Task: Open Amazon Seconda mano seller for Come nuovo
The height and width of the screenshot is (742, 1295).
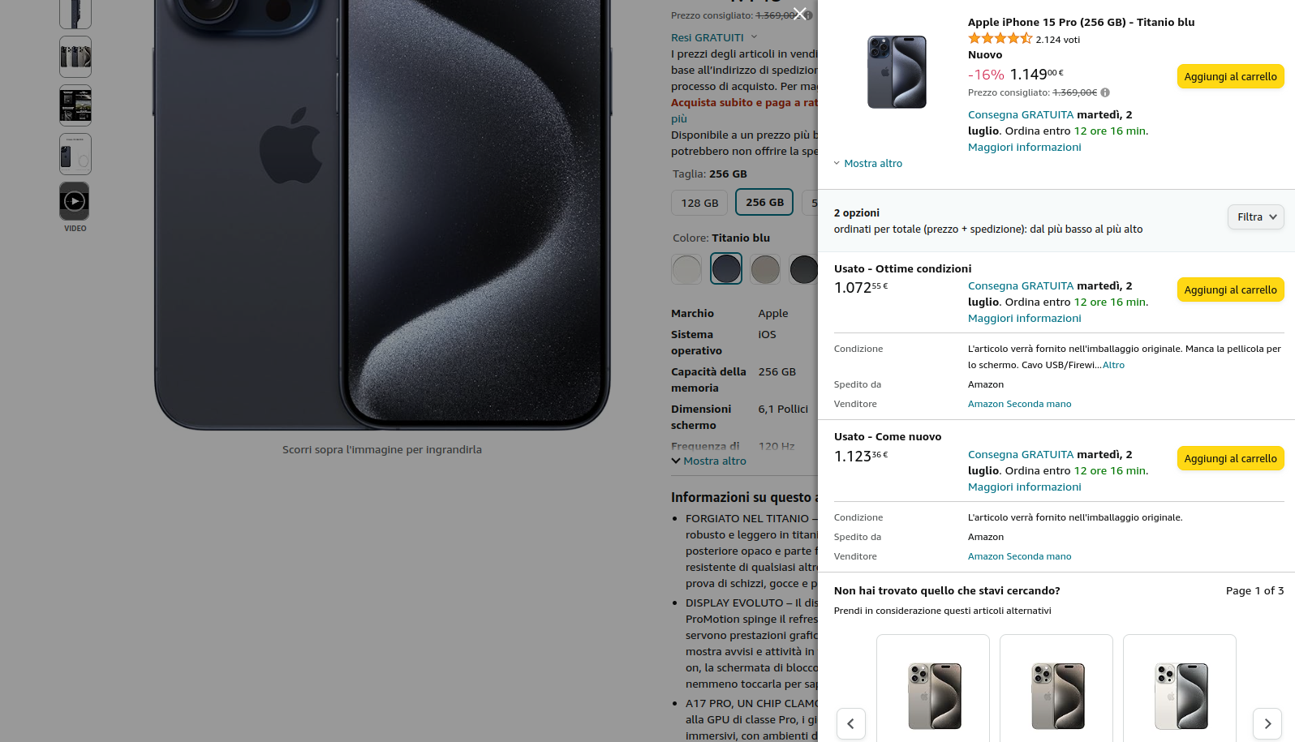Action: tap(1019, 556)
